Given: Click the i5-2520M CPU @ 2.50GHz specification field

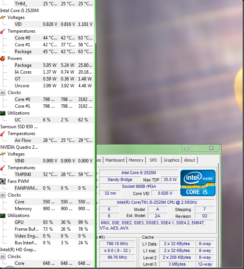Looking at the screenshot, I should pyautogui.click(x=157, y=202).
